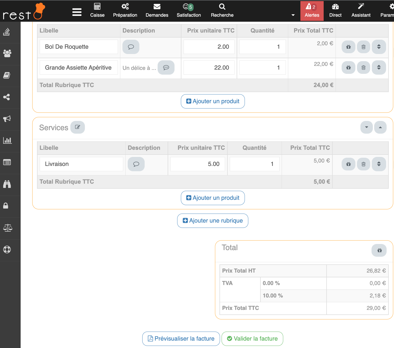Open the Préparation section
The width and height of the screenshot is (394, 348).
[x=125, y=11]
